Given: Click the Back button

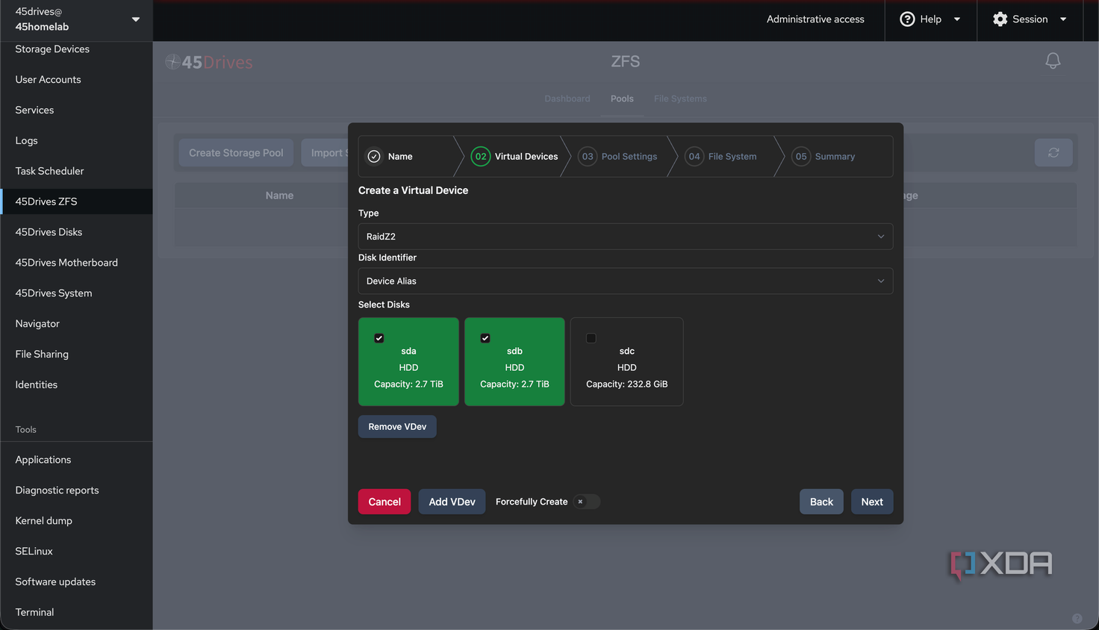Looking at the screenshot, I should (x=821, y=502).
